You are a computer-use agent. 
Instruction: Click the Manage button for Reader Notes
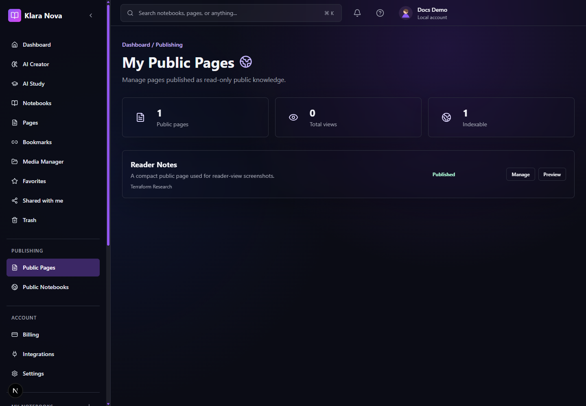pyautogui.click(x=520, y=174)
